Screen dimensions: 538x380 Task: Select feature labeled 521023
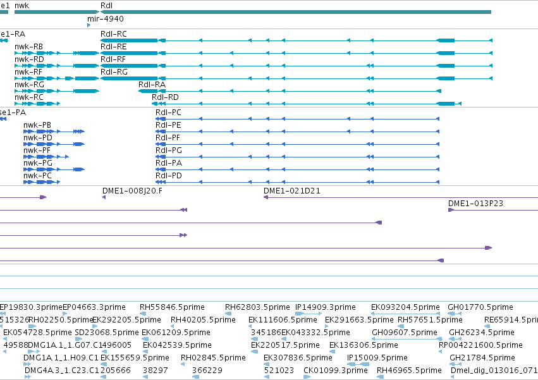pos(279,371)
